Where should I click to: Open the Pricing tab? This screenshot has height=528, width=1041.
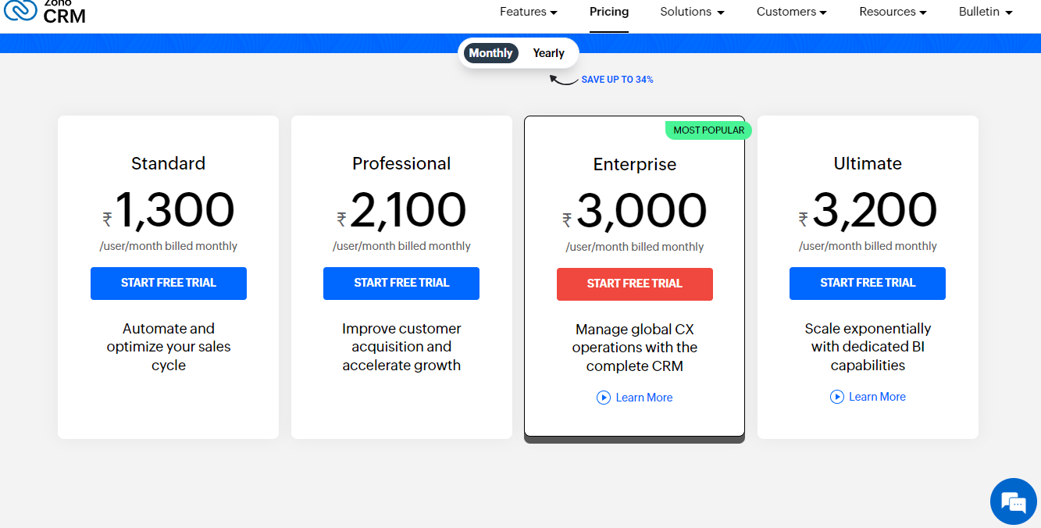coord(609,12)
